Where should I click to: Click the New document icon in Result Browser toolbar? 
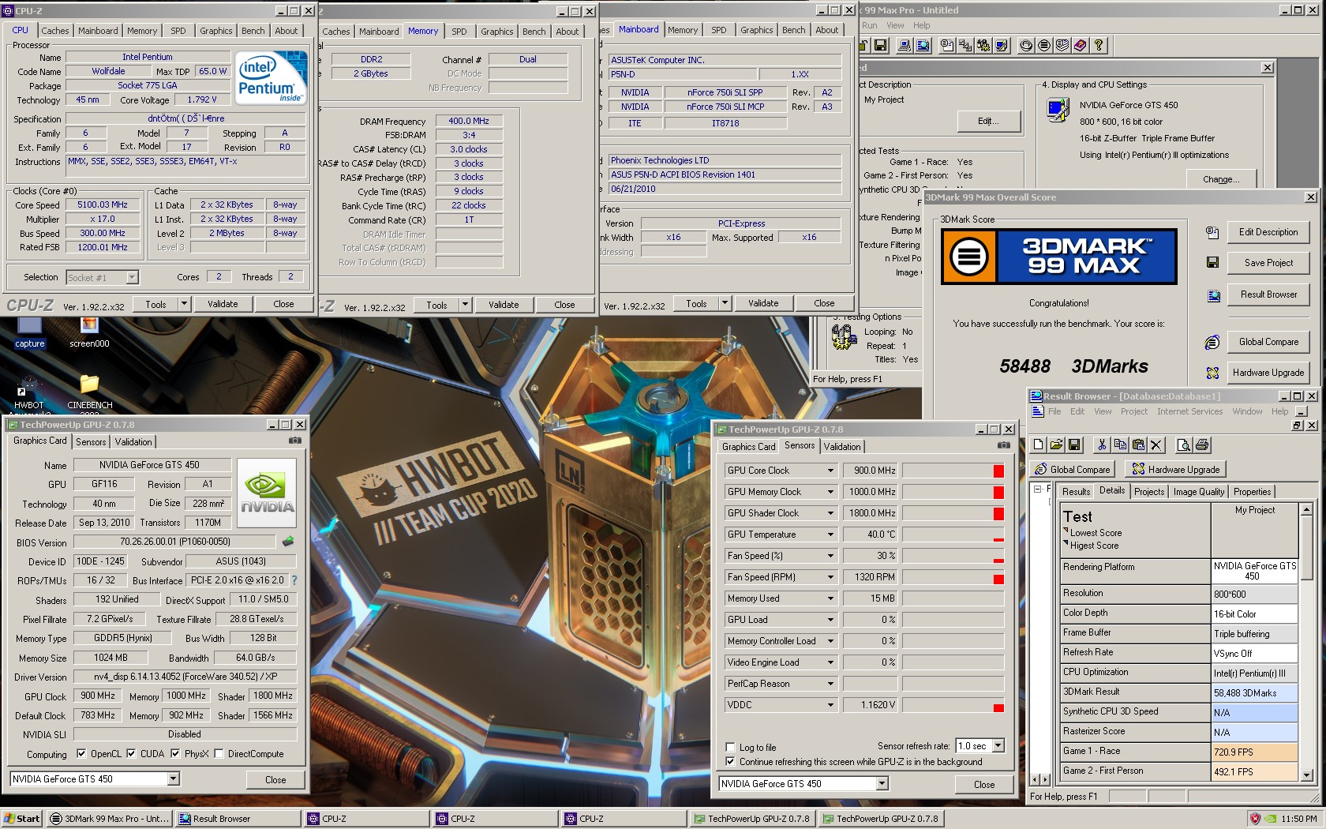pos(1039,445)
